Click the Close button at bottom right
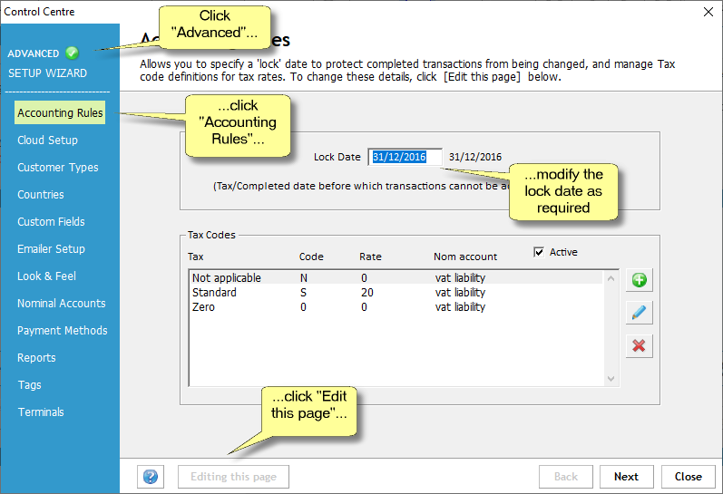This screenshot has height=494, width=723. [688, 477]
